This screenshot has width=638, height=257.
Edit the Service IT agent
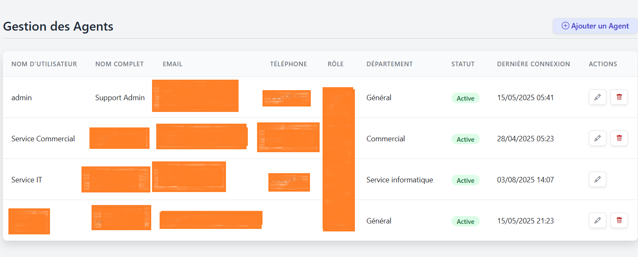[597, 179]
